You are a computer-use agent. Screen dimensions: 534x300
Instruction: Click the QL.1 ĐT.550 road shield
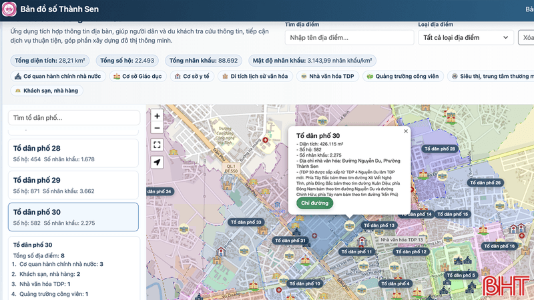pyautogui.click(x=231, y=169)
